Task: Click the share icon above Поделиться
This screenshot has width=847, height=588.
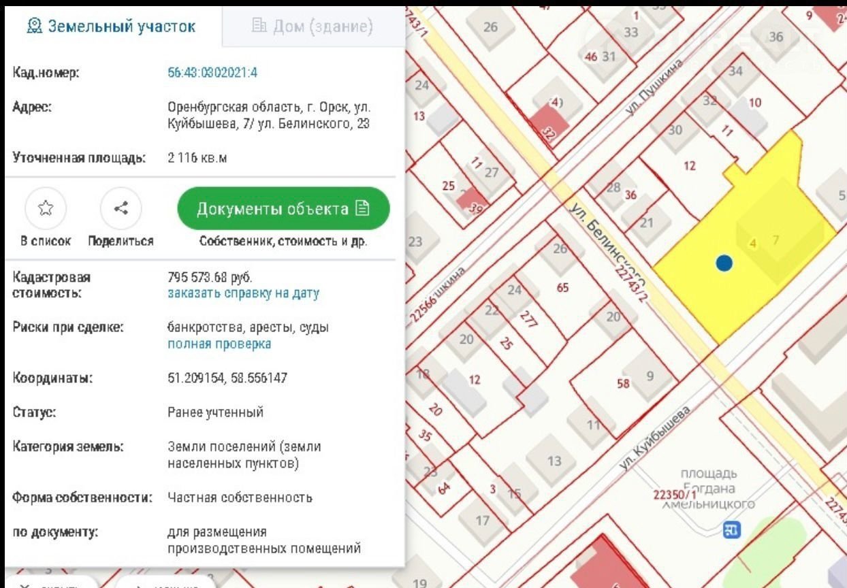Action: (x=121, y=208)
